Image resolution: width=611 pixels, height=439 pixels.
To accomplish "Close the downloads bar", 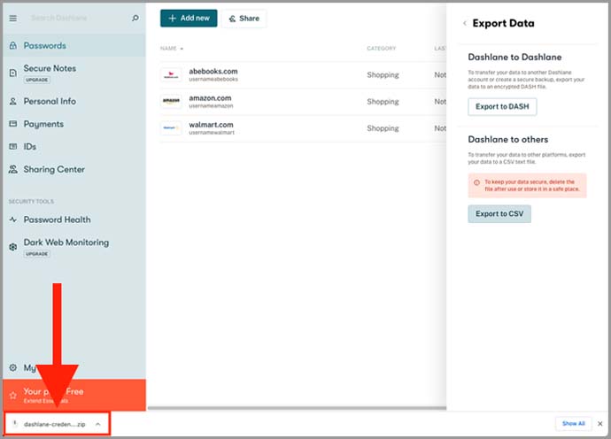I will [x=600, y=424].
